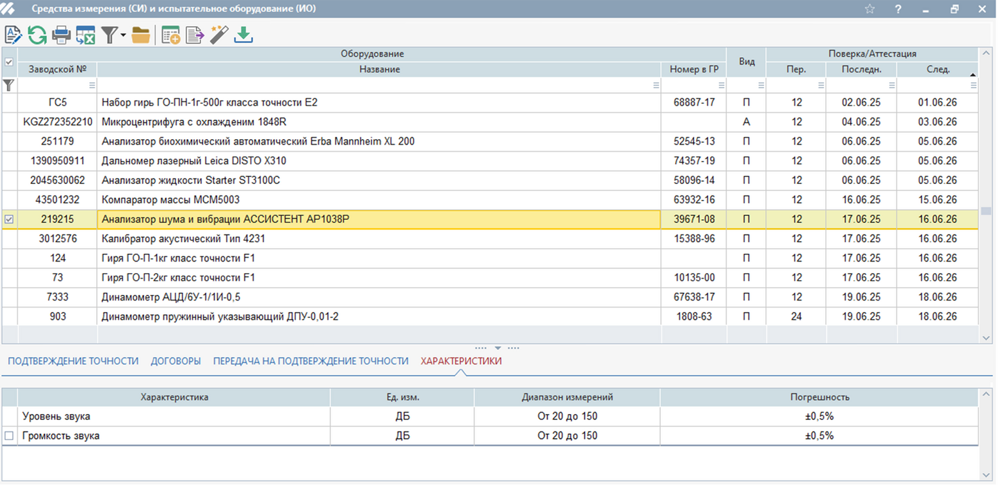The width and height of the screenshot is (999, 489).
Task: Open filter menu for Название column
Action: point(656,85)
